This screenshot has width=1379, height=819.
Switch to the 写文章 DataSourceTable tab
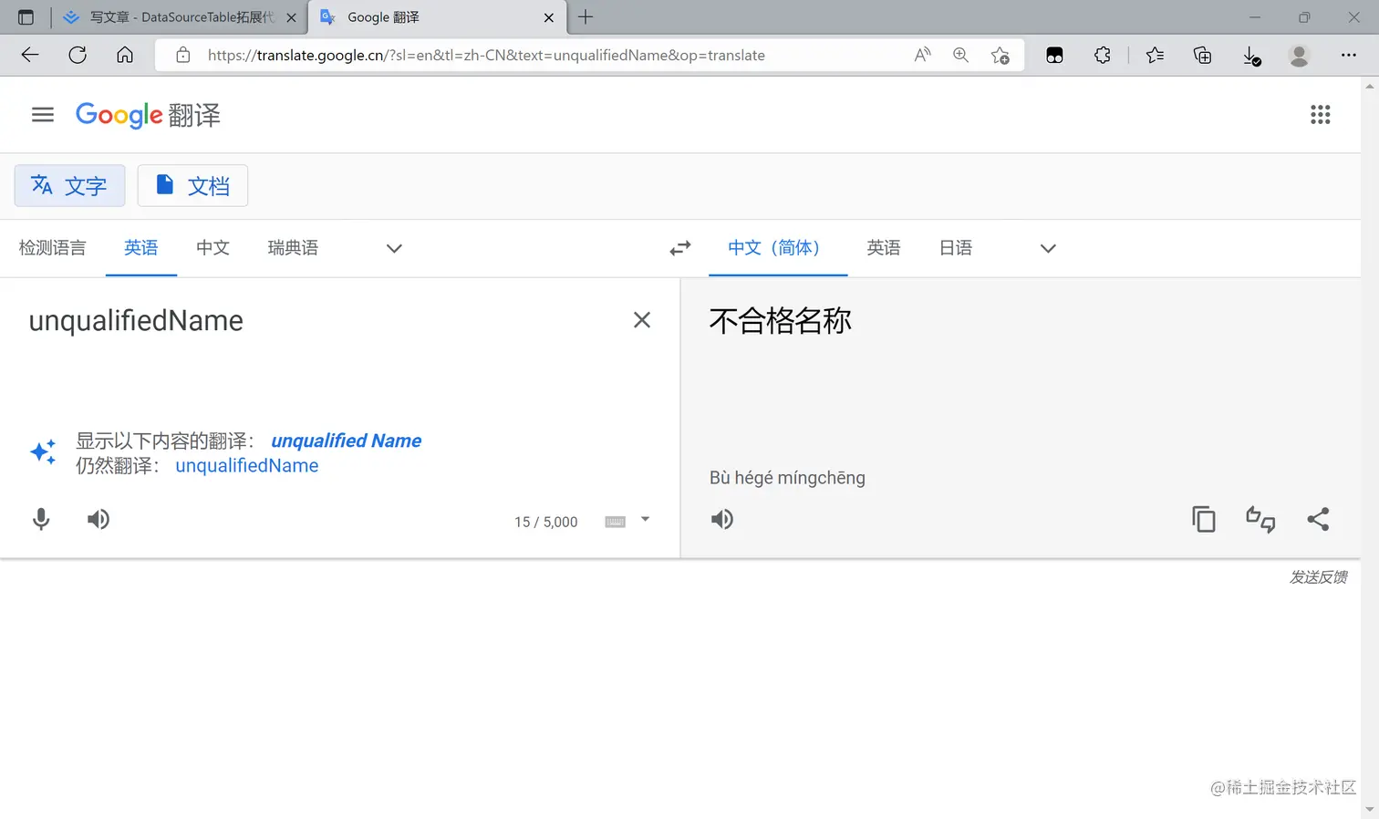(x=181, y=17)
